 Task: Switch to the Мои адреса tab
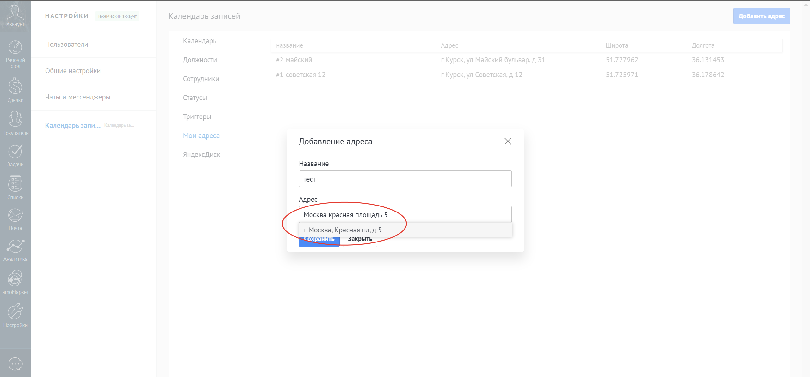pos(201,135)
